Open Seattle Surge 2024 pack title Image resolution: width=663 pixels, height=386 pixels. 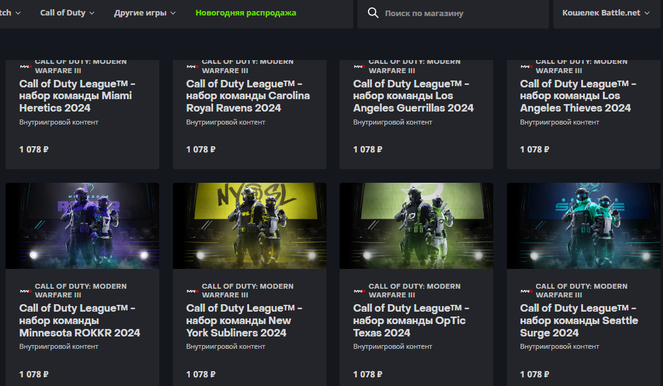[x=579, y=320]
